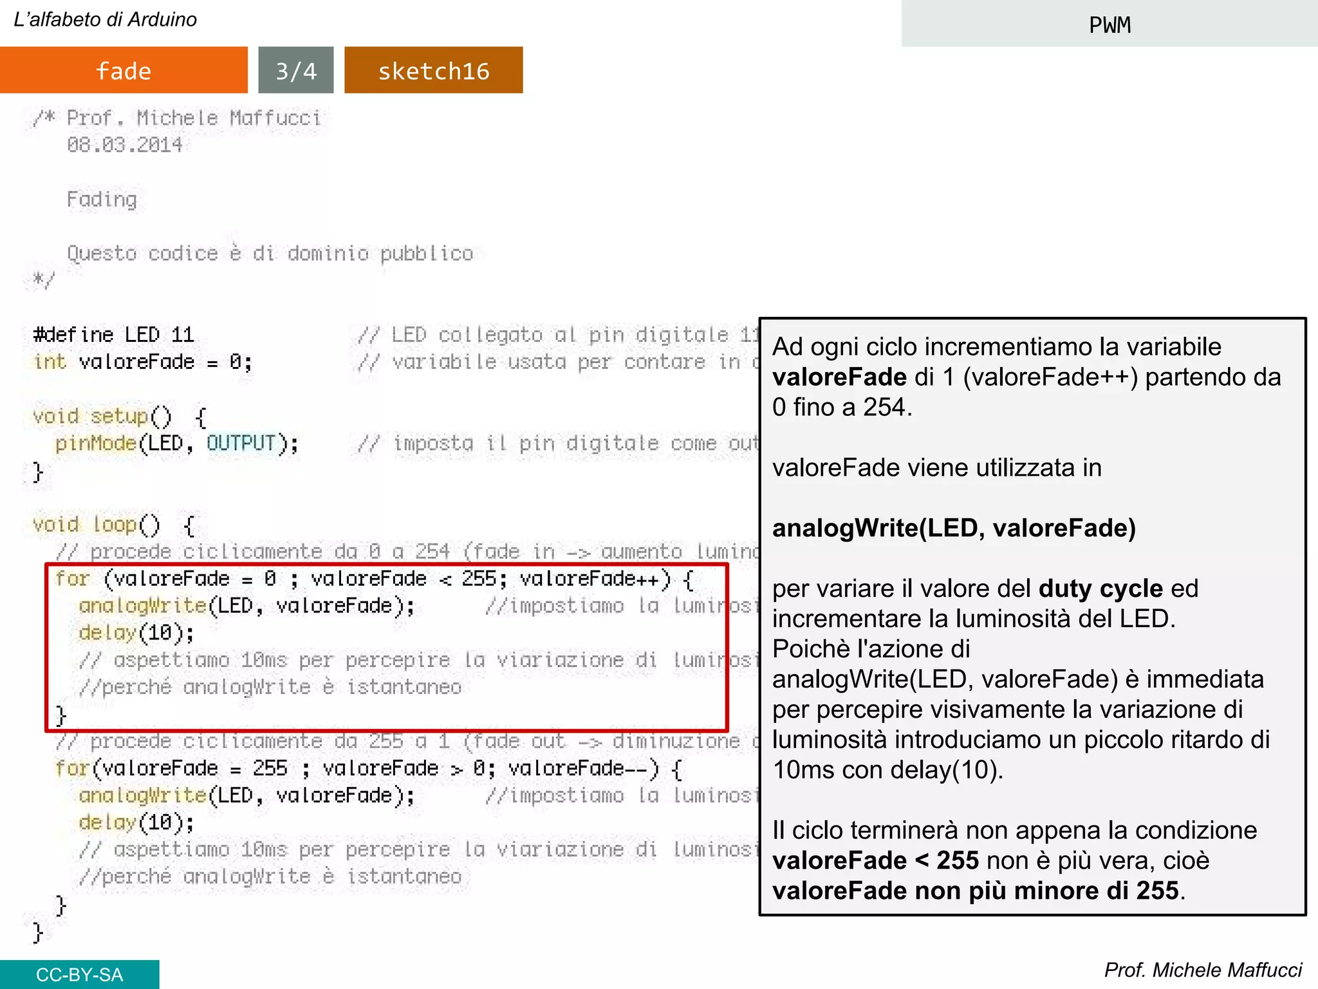The width and height of the screenshot is (1318, 989).
Task: Click the second 'delay(10);' line below red box
Action: point(136,822)
